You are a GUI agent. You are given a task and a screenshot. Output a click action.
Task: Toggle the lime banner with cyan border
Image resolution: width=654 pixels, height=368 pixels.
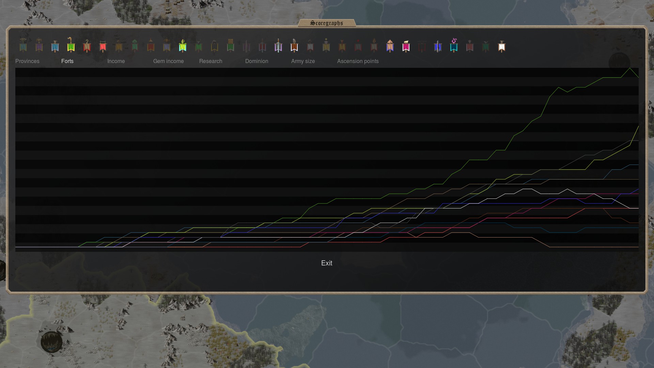click(x=183, y=46)
